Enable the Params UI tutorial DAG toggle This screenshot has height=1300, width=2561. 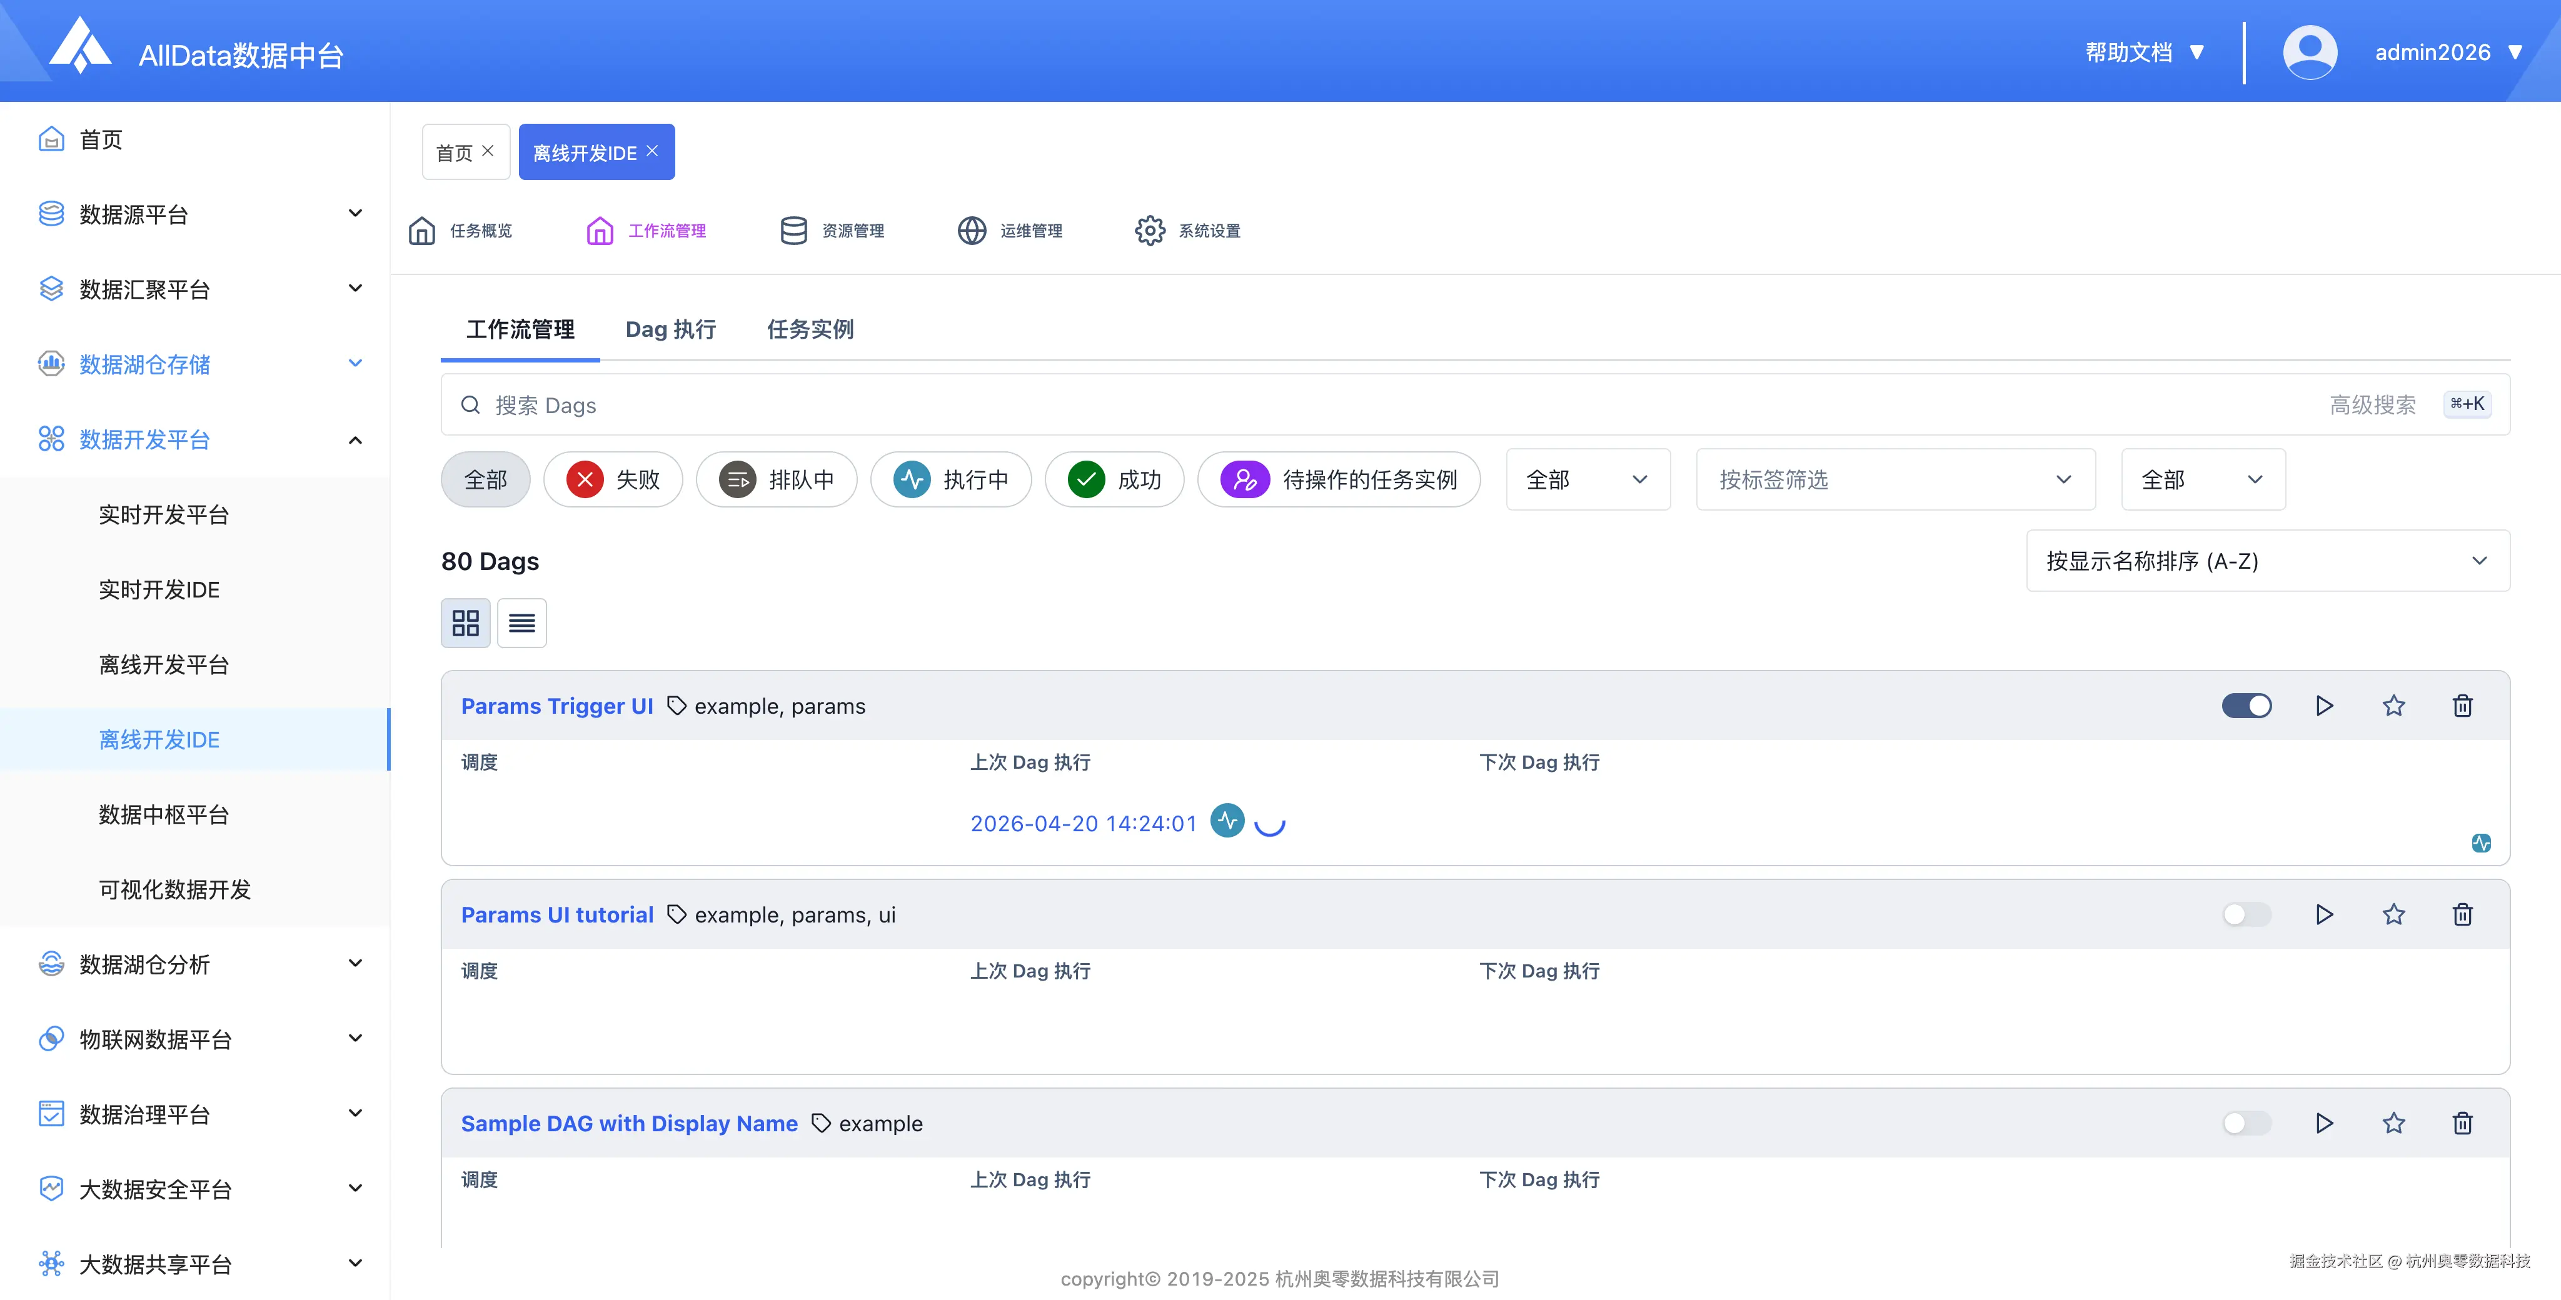[x=2247, y=914]
